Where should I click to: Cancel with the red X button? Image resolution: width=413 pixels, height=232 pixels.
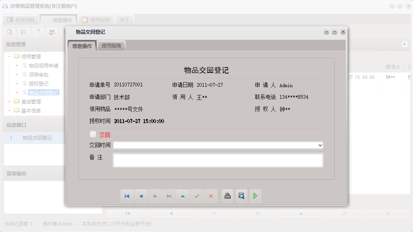point(210,196)
